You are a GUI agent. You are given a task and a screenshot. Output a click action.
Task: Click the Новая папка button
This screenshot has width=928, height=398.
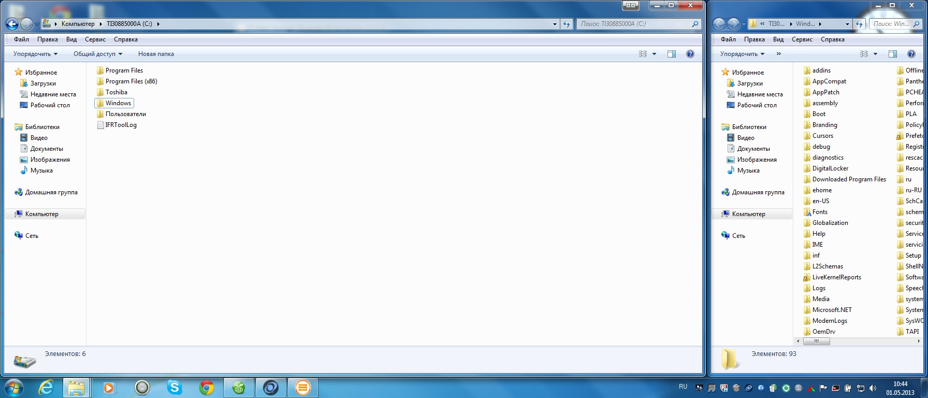(156, 54)
